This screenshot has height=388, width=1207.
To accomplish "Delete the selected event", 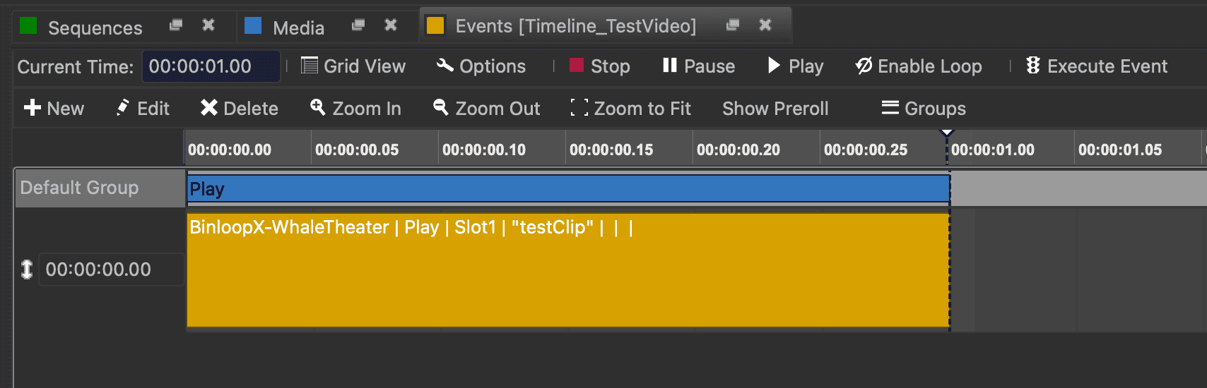I will [239, 109].
